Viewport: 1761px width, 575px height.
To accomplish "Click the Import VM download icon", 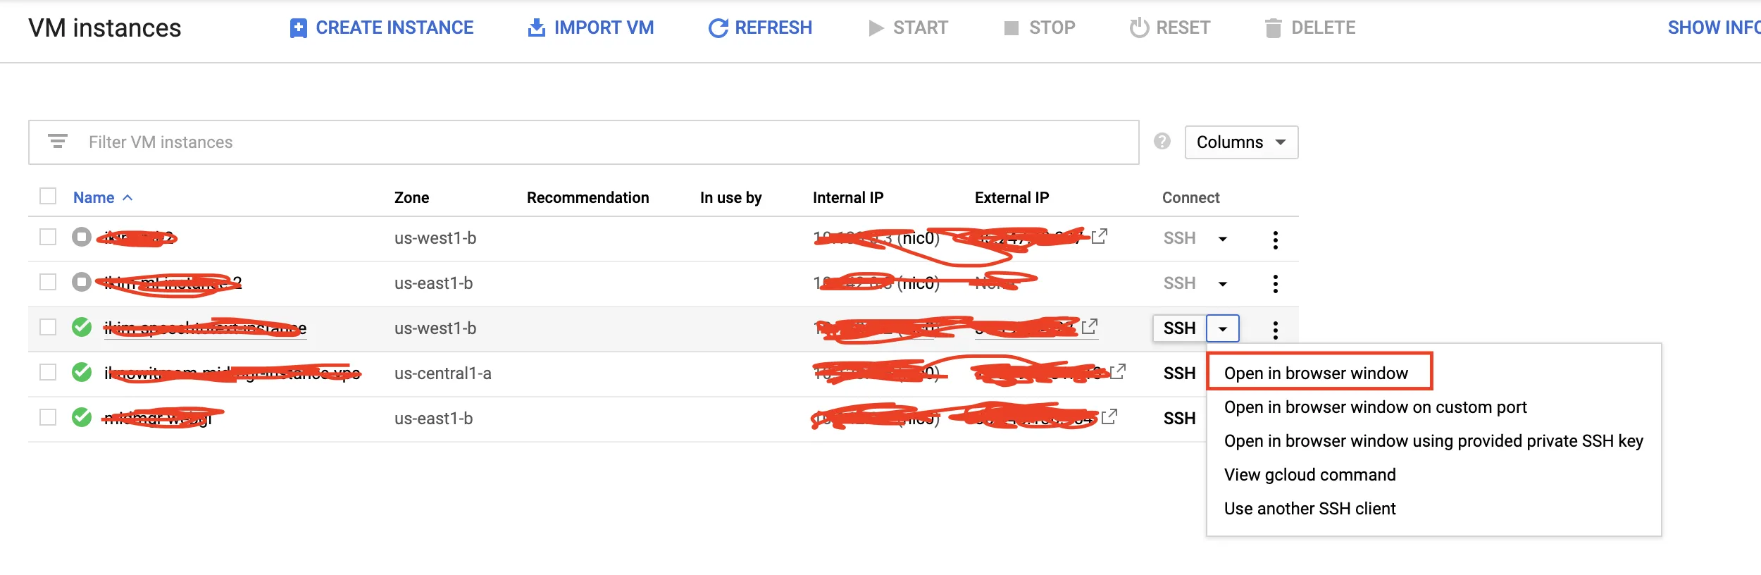I will coord(537,28).
